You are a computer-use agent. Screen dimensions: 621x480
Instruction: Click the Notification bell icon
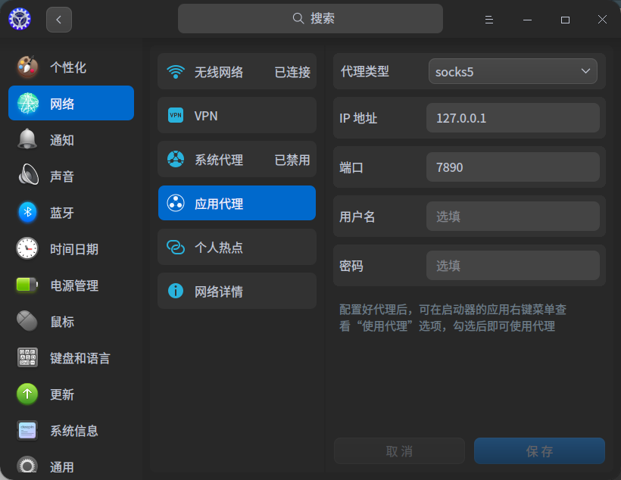click(27, 139)
